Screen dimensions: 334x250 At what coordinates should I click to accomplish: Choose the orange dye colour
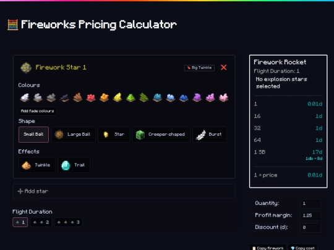click(104, 98)
